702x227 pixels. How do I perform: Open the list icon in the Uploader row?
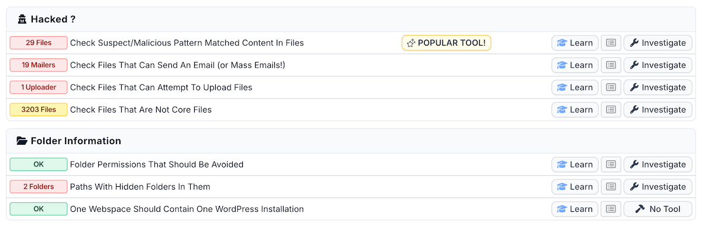(x=611, y=87)
